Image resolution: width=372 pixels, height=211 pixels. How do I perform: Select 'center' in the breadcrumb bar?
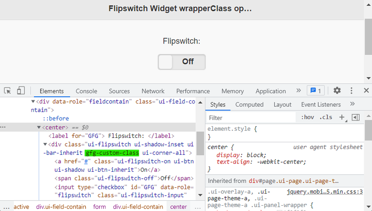click(x=178, y=207)
